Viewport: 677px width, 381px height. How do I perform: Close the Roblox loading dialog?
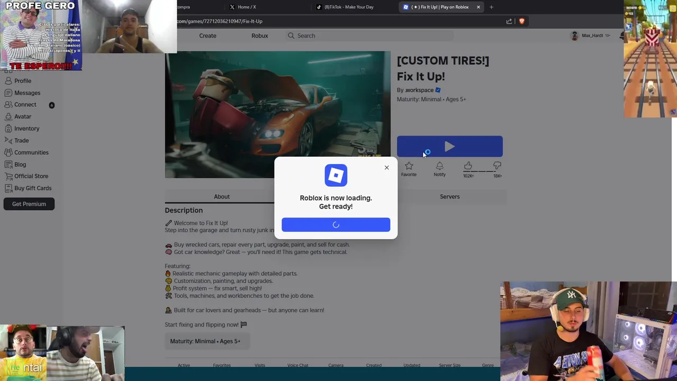point(387,168)
